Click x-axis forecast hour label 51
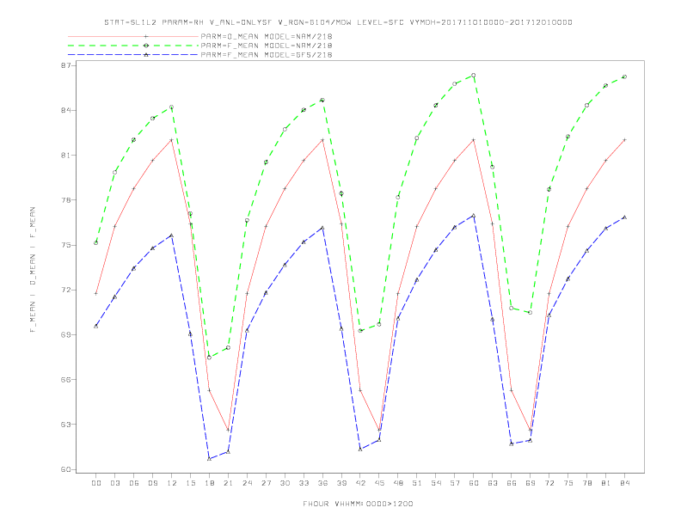Image resolution: width=681 pixels, height=526 pixels. point(417,483)
